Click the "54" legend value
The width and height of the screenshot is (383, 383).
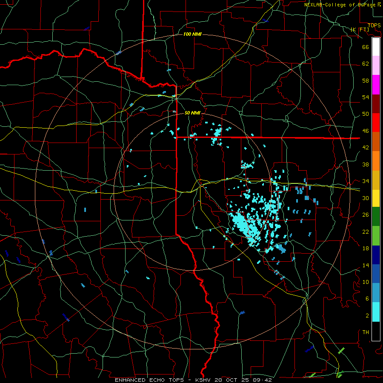tap(366, 97)
